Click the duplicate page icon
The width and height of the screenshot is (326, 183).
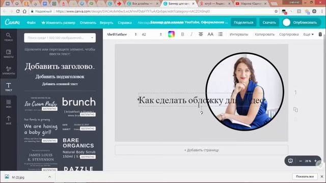coord(295,109)
